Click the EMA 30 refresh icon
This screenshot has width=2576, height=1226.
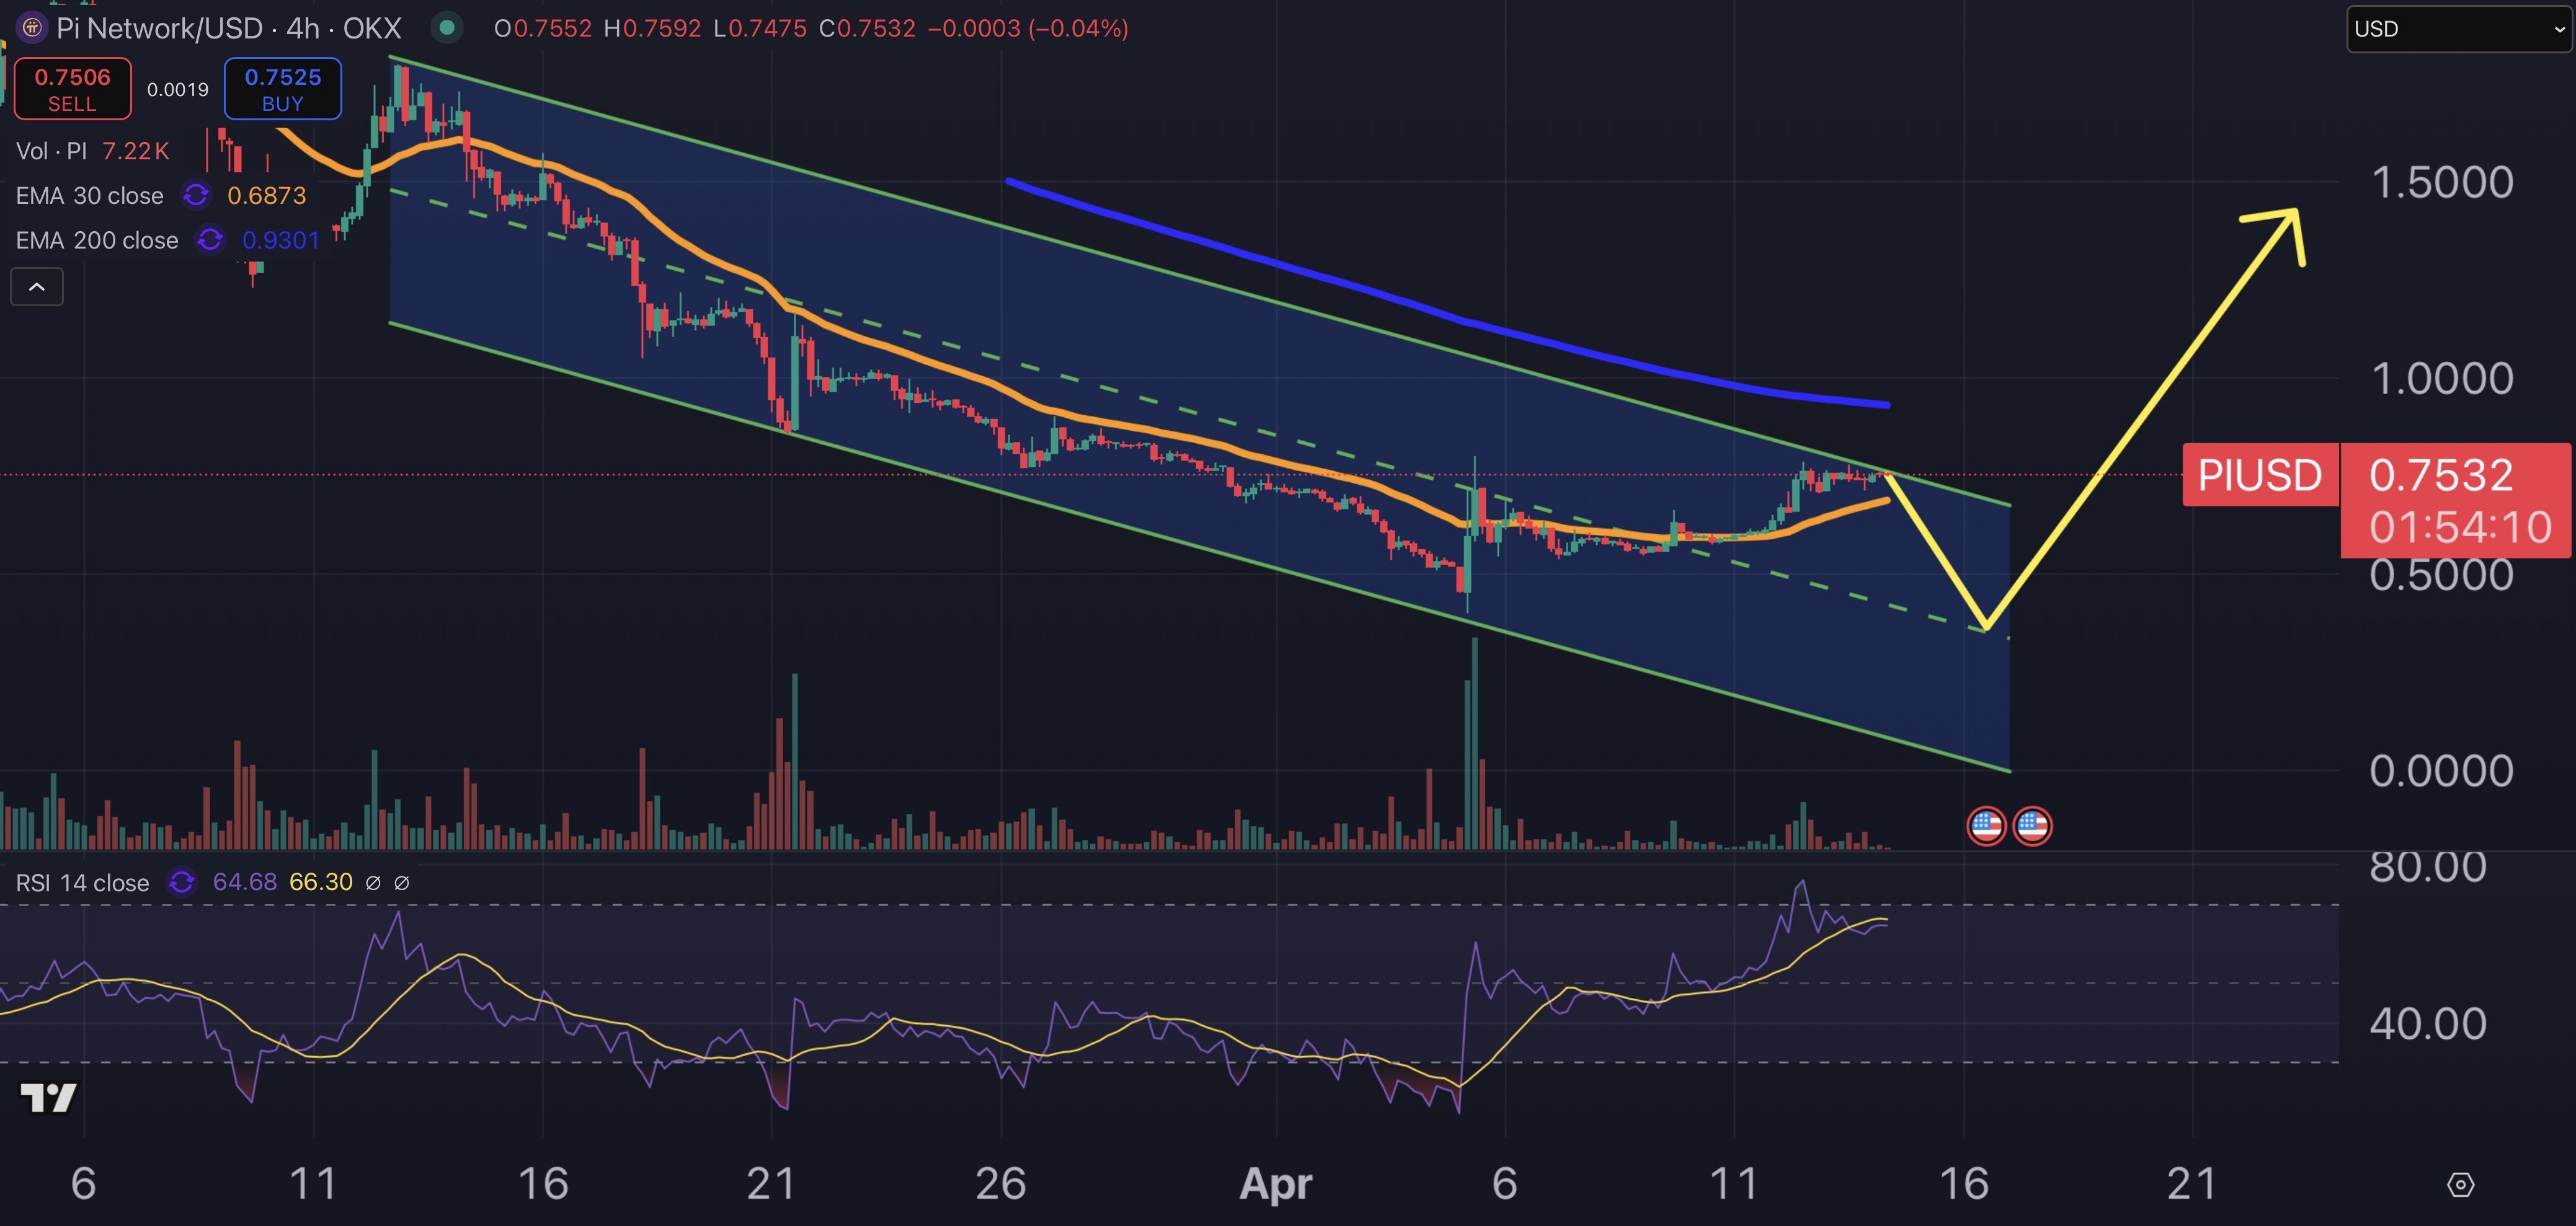196,196
